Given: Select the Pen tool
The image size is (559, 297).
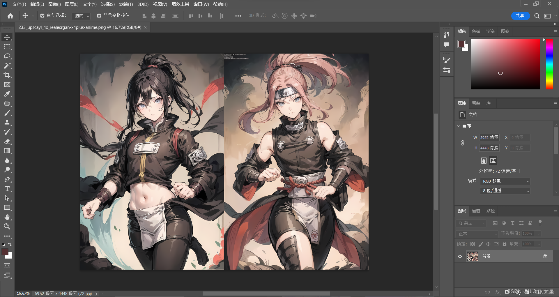Looking at the screenshot, I should click(7, 179).
